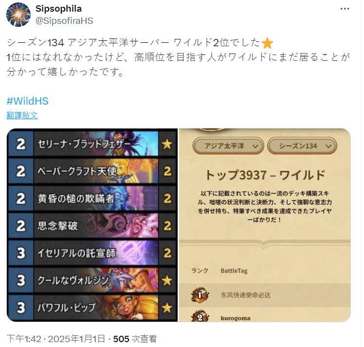
Task: Click the Sipsophila display name
Action: pyautogui.click(x=58, y=9)
